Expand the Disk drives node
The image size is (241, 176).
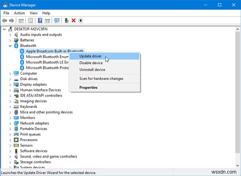[10, 79]
